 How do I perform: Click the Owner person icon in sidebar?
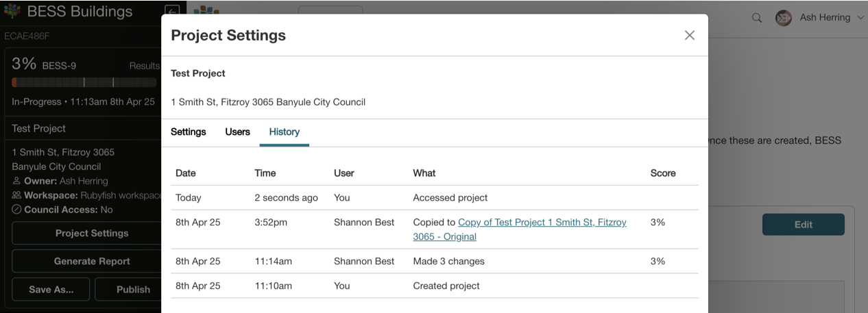(x=16, y=181)
